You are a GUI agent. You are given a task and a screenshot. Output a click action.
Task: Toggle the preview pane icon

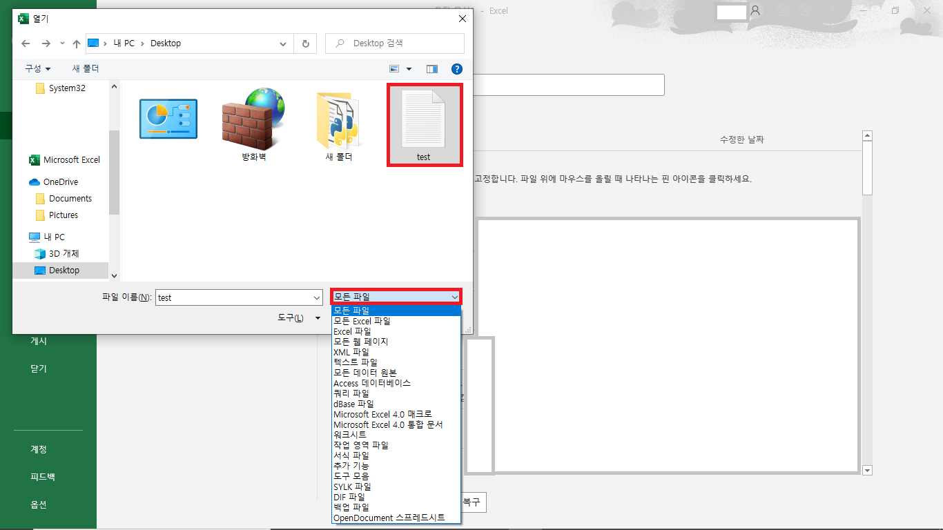coord(432,69)
